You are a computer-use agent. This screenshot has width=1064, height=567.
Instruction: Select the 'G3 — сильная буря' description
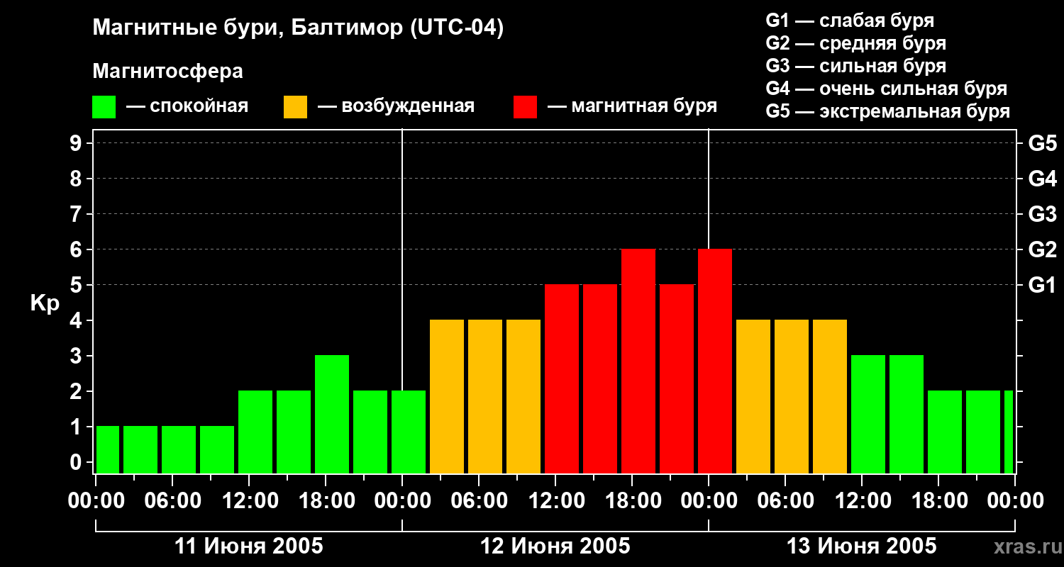point(856,66)
